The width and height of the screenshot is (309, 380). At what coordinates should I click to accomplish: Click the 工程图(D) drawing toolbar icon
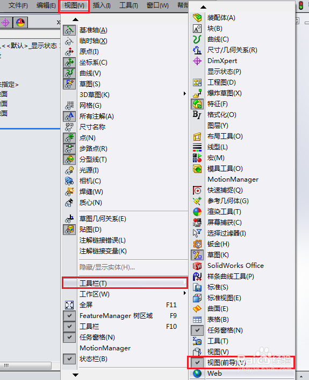(x=197, y=82)
